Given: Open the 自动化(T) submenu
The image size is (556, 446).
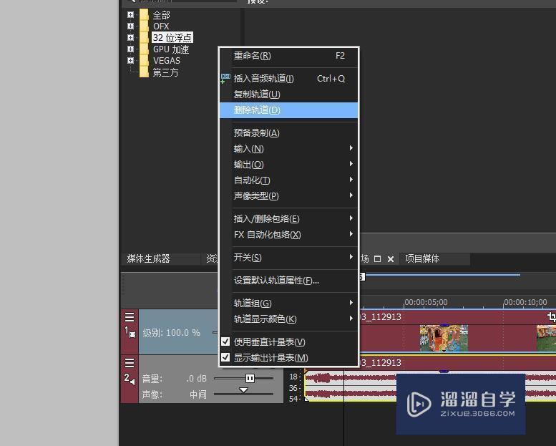Looking at the screenshot, I should click(288, 180).
